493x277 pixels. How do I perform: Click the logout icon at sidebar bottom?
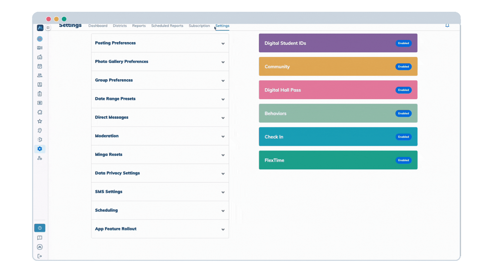pos(40,256)
